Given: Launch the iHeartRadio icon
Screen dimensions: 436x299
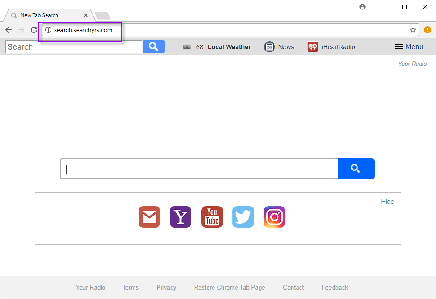Looking at the screenshot, I should pyautogui.click(x=313, y=47).
